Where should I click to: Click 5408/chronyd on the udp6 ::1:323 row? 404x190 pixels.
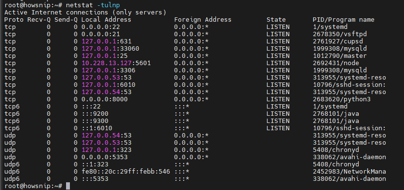[336, 164]
